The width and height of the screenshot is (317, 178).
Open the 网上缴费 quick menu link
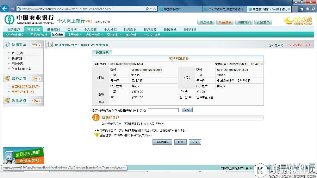17,64
